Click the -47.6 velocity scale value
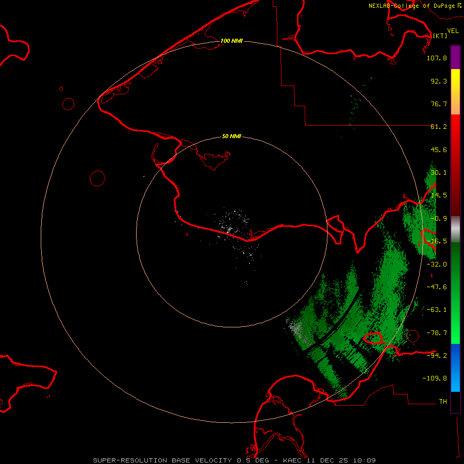The height and width of the screenshot is (464, 464). click(437, 287)
